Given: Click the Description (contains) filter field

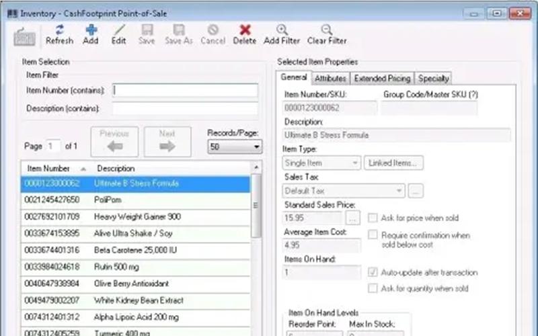Looking at the screenshot, I should (x=186, y=109).
